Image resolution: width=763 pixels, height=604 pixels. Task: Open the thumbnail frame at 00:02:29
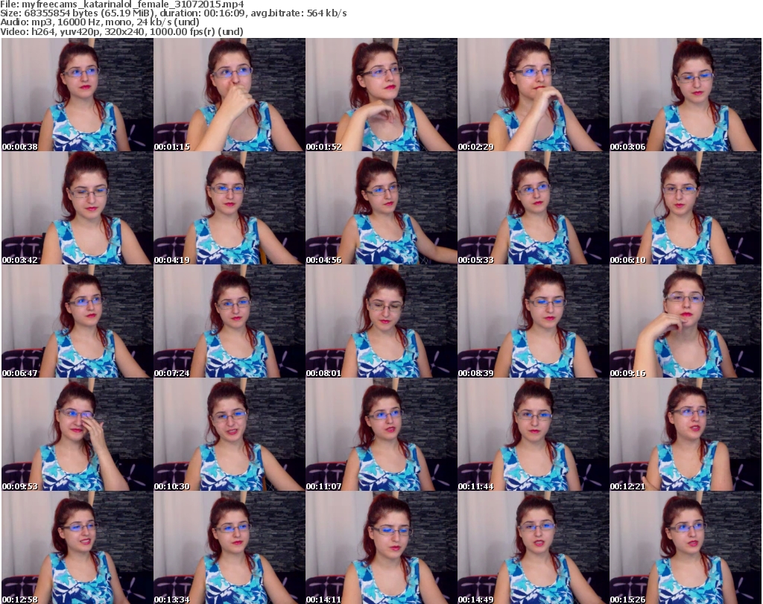click(x=534, y=95)
